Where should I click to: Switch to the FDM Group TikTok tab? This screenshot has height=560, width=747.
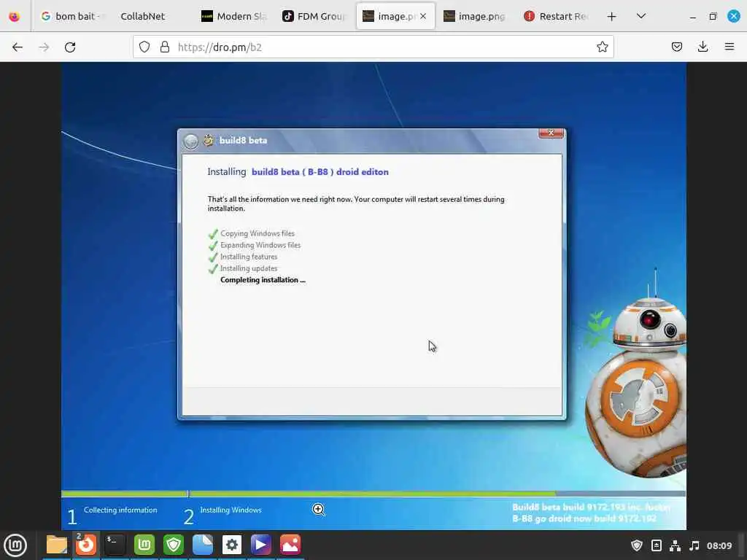click(x=314, y=16)
